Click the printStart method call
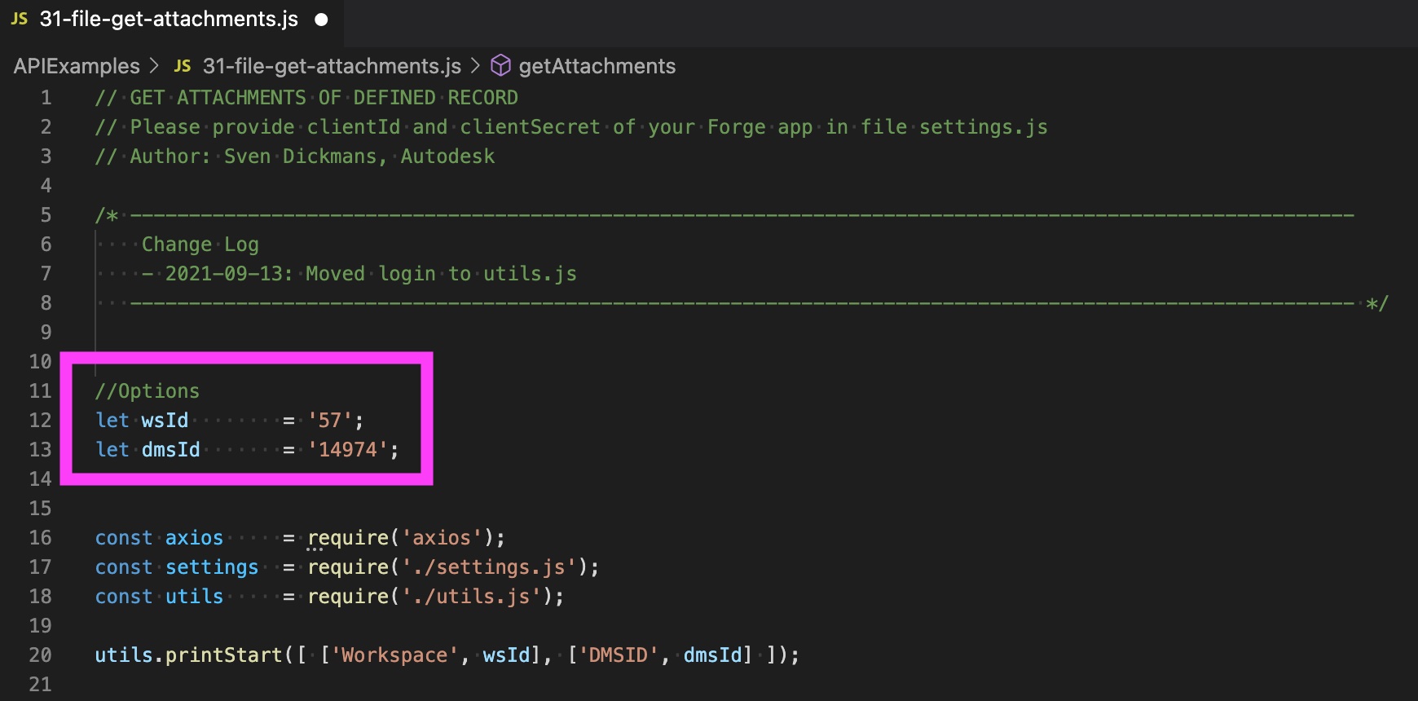The height and width of the screenshot is (701, 1418). pos(223,655)
